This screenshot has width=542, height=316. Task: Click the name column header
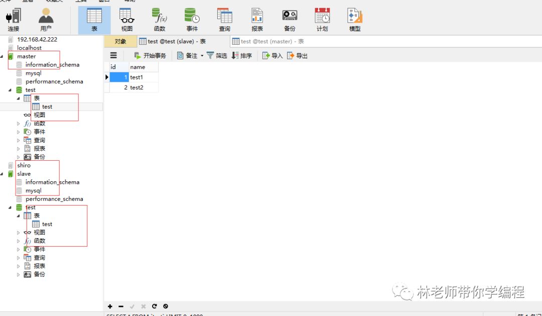[x=144, y=67]
